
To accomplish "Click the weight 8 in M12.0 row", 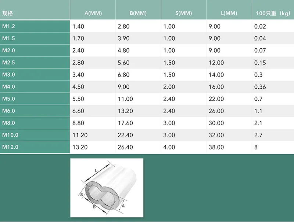I will (256, 147).
